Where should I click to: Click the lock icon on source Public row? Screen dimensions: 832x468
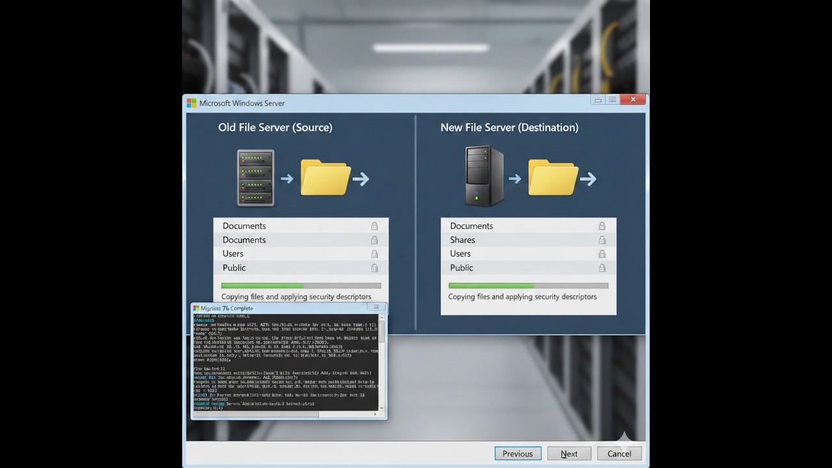(x=374, y=268)
